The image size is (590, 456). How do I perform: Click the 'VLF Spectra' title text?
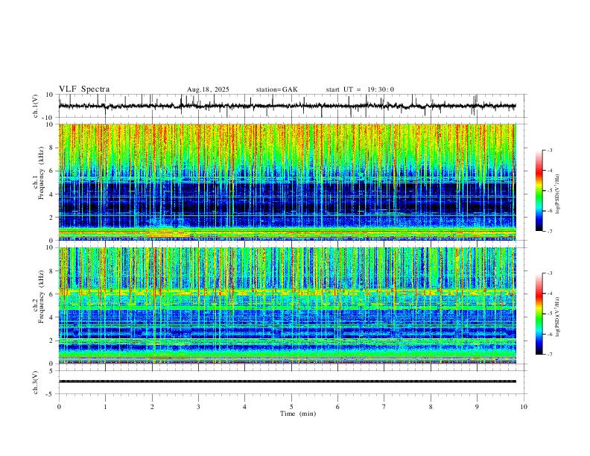point(84,89)
